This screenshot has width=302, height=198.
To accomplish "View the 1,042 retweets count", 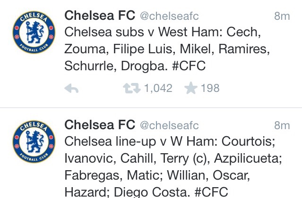I will click(158, 88).
